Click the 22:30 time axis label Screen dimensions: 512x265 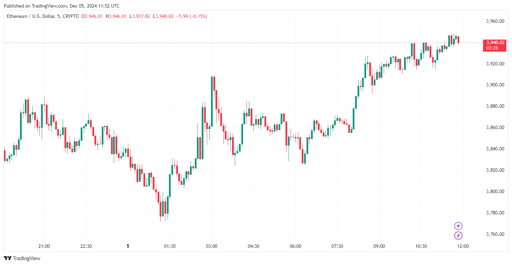tap(86, 246)
